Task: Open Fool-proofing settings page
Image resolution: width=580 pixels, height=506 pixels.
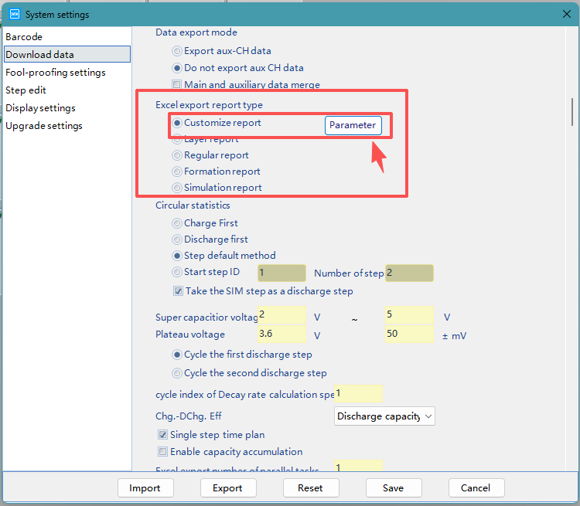Action: click(56, 72)
